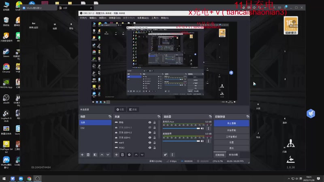
Task: Hide the 文本 (GDI+) 2 source
Action: tap(150, 133)
